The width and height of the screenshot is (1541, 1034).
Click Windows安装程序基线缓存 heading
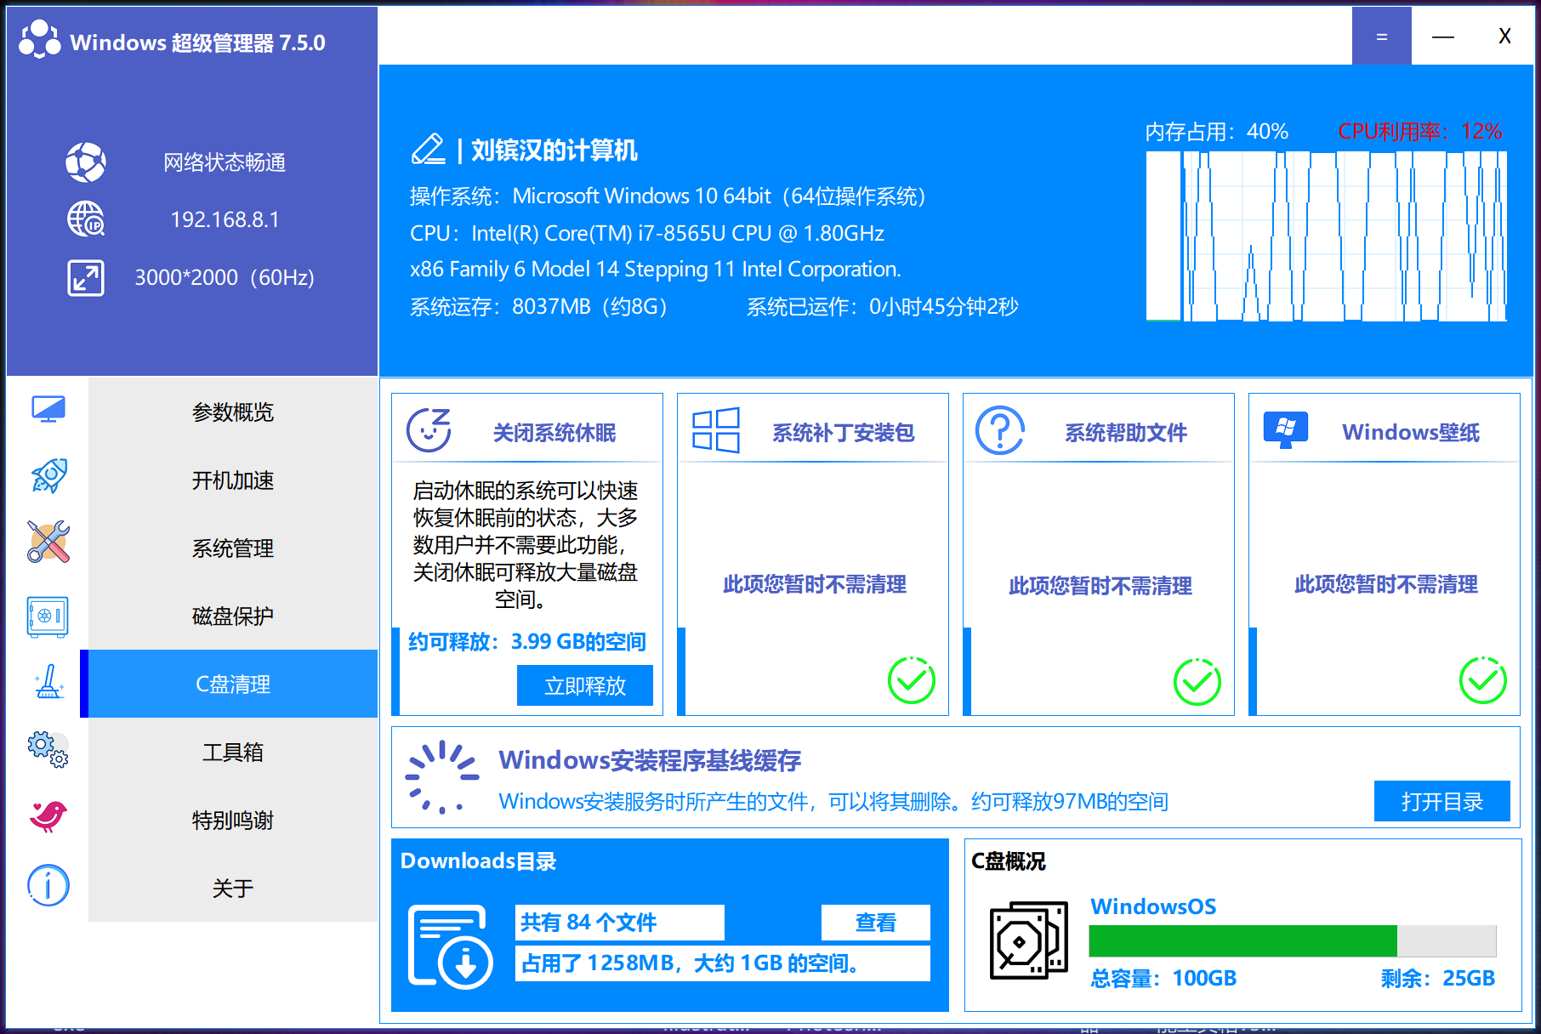[650, 760]
